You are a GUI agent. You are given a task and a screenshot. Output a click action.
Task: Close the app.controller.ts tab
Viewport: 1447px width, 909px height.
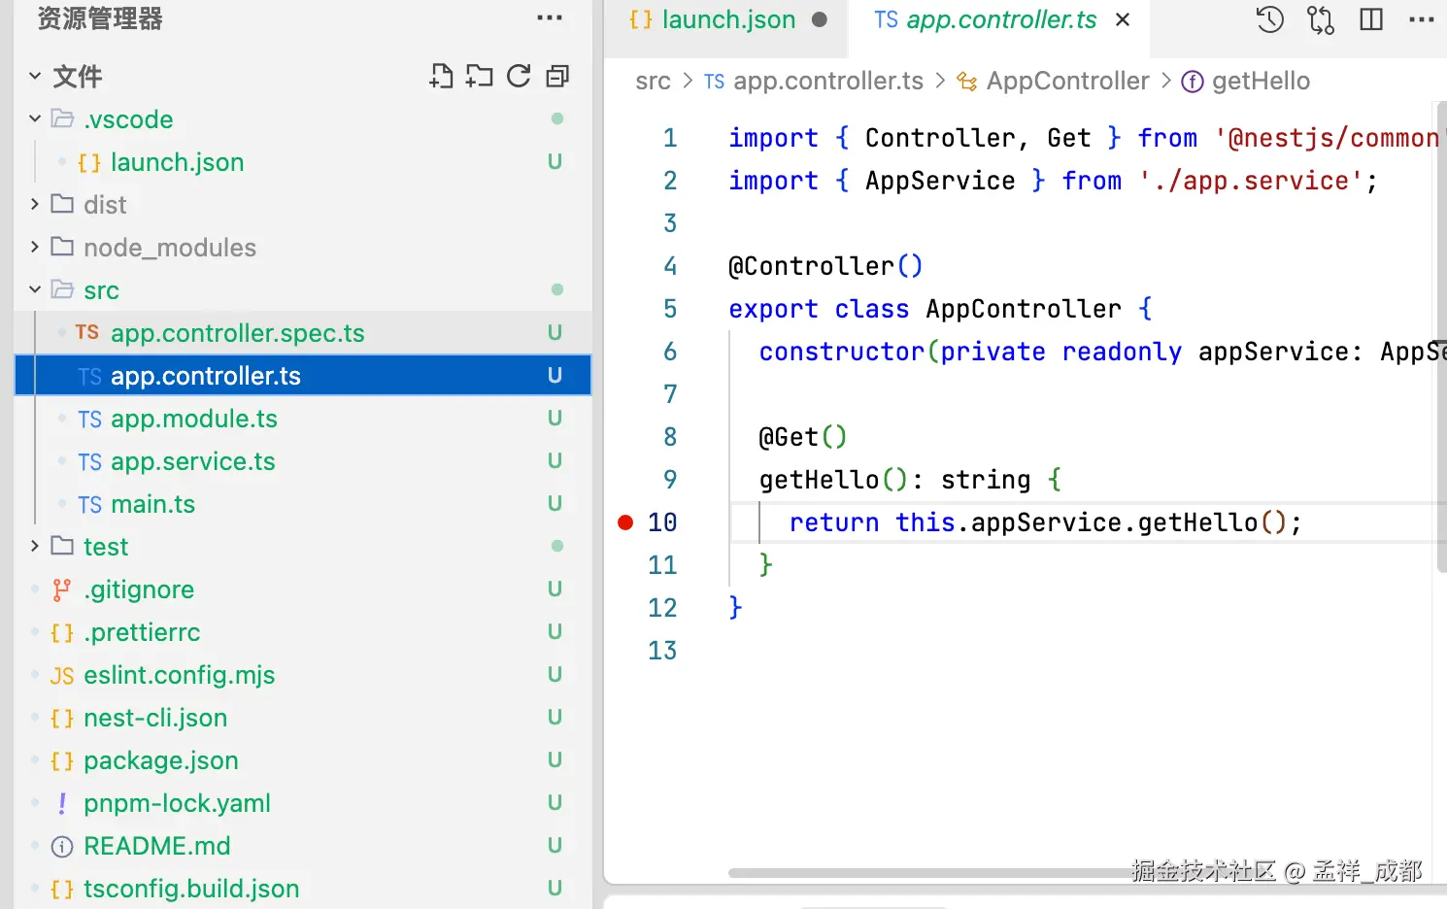pos(1123,20)
